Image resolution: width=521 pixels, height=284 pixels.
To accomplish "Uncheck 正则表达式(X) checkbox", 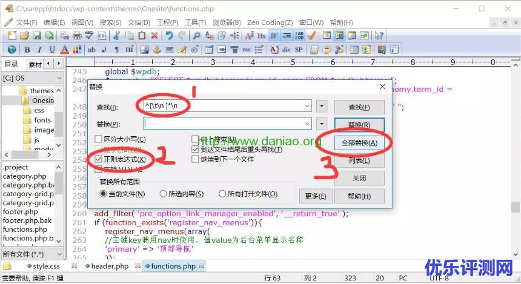I will 121,159.
